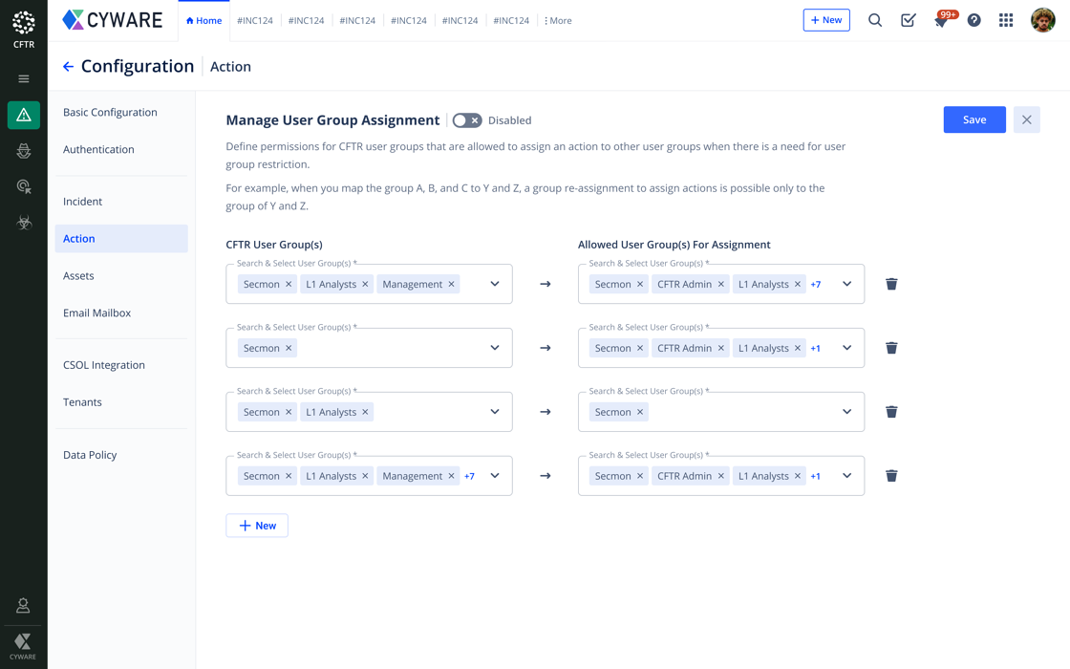This screenshot has width=1070, height=669.
Task: Open the Email Mailbox configuration section
Action: pos(96,313)
